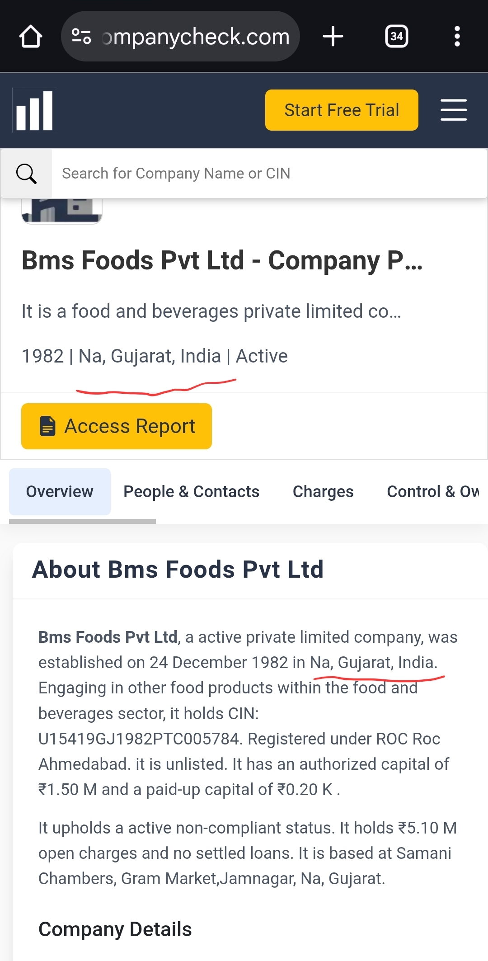Focus the Company Name or CIN search field
488x961 pixels.
tap(267, 174)
